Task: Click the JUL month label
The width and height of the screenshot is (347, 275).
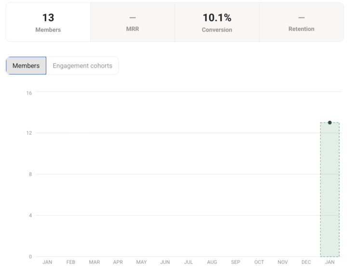Action: (x=188, y=262)
